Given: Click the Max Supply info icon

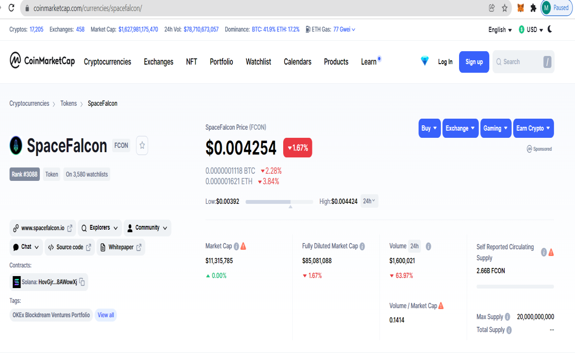Looking at the screenshot, I should (507, 317).
